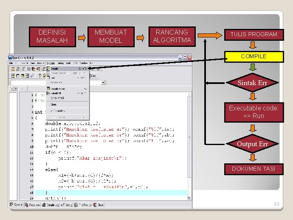Open the Window menu

point(83,63)
